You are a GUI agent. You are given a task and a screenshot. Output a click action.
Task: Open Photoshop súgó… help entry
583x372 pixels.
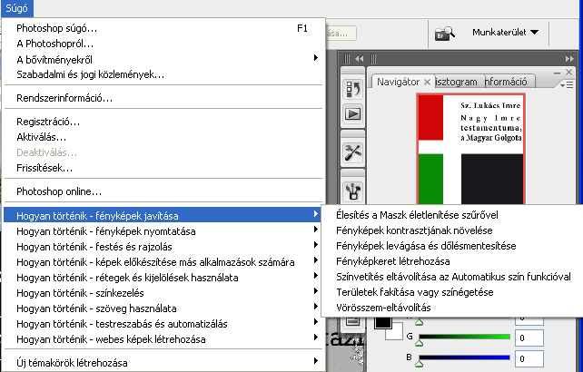pos(163,28)
